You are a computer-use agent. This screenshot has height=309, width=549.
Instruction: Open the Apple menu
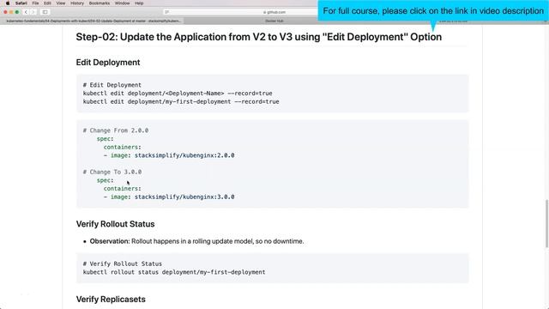(8, 3)
